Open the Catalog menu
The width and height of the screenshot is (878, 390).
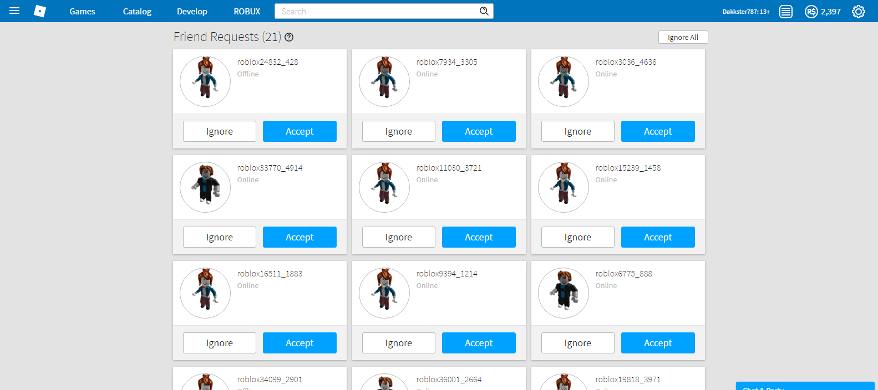[137, 11]
